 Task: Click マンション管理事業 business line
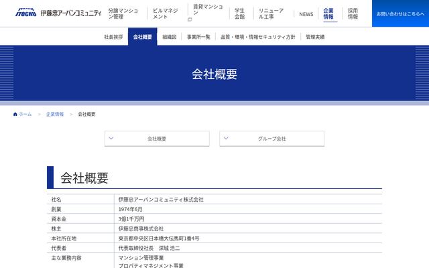141,258
